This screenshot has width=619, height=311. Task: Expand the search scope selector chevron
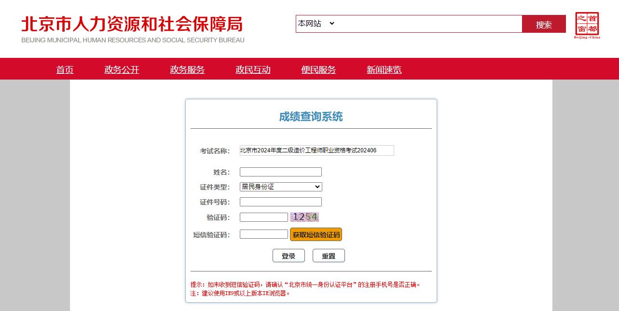tap(332, 24)
